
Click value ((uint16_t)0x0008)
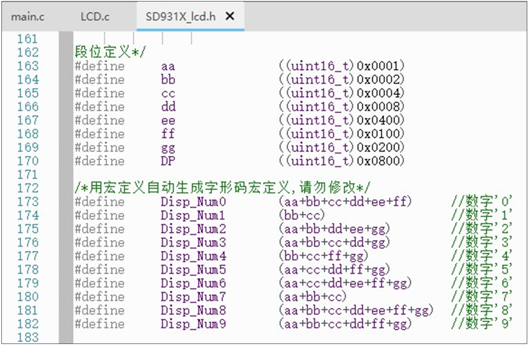[341, 106]
